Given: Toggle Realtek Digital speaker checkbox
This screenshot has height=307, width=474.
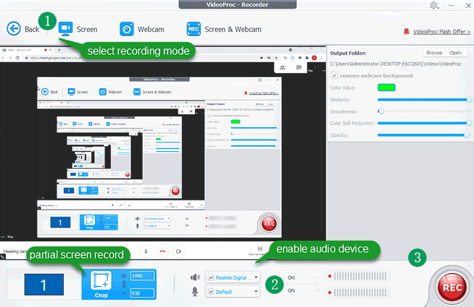Looking at the screenshot, I should (211, 277).
